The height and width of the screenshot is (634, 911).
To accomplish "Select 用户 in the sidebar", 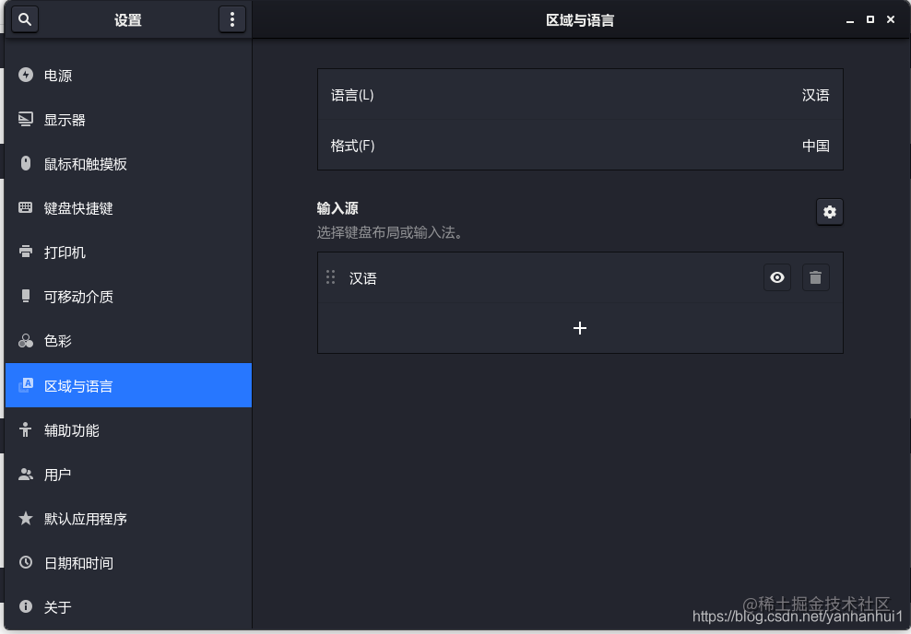I will coord(128,475).
